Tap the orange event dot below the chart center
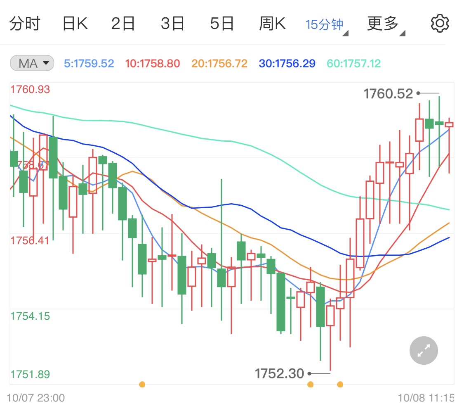This screenshot has width=464, height=411. (311, 384)
